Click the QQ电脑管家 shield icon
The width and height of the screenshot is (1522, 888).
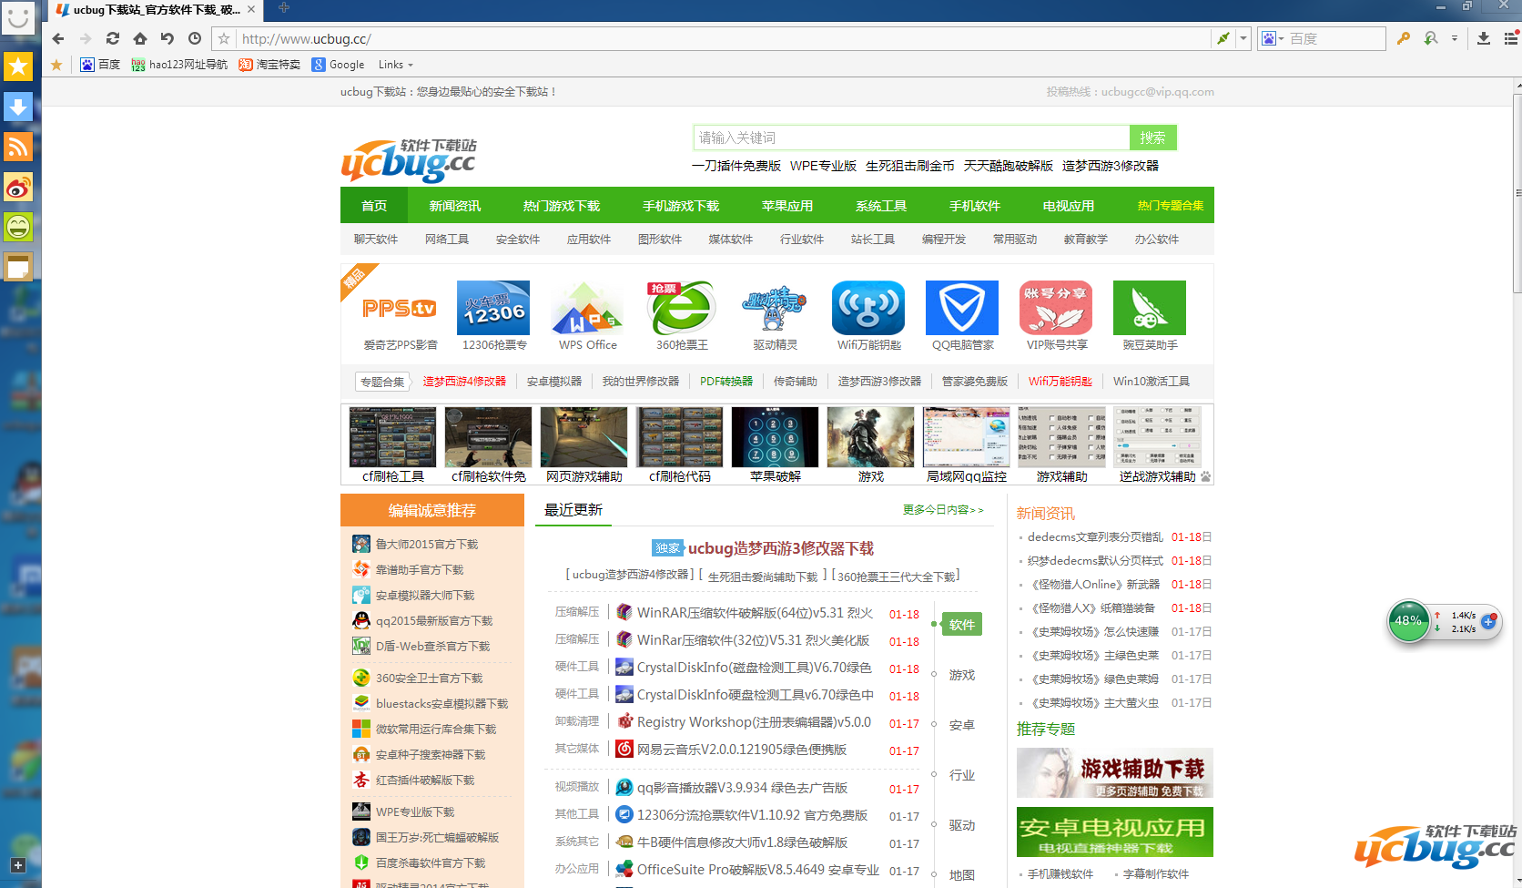961,309
